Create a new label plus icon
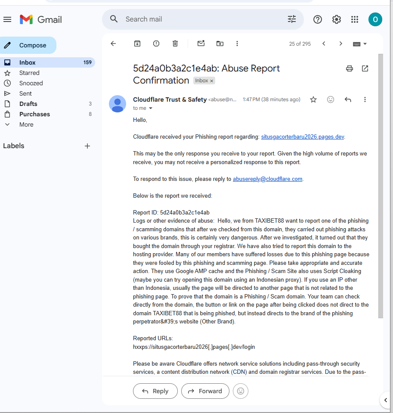The width and height of the screenshot is (393, 413). click(87, 146)
